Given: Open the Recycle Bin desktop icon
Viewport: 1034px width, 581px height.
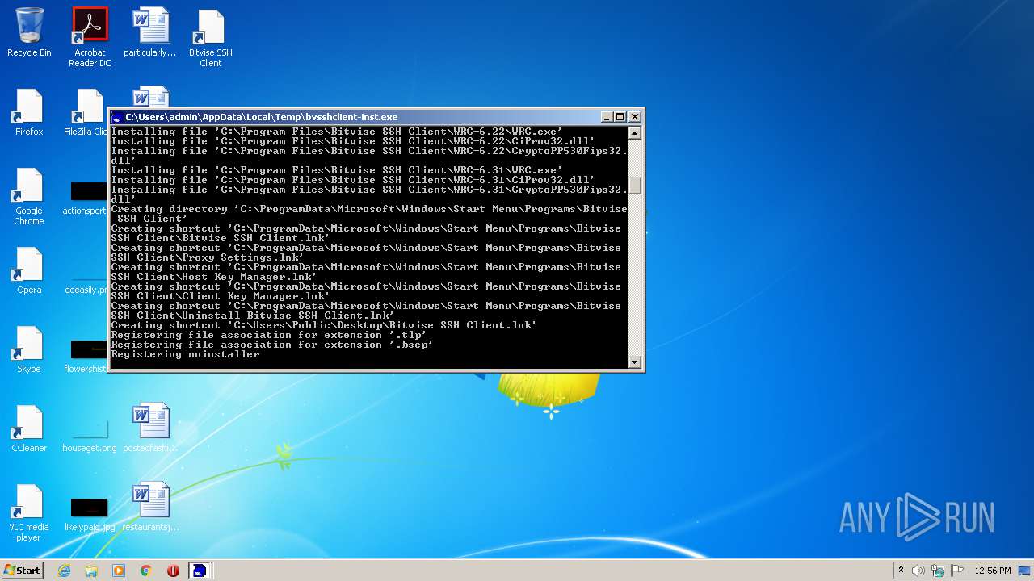Looking at the screenshot, I should tap(29, 33).
